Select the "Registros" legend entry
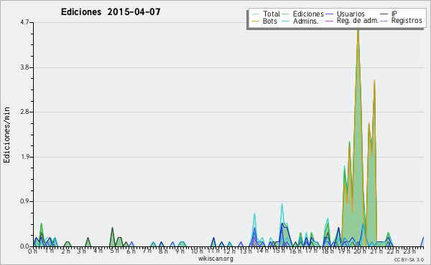This screenshot has width=431, height=265. (x=402, y=21)
